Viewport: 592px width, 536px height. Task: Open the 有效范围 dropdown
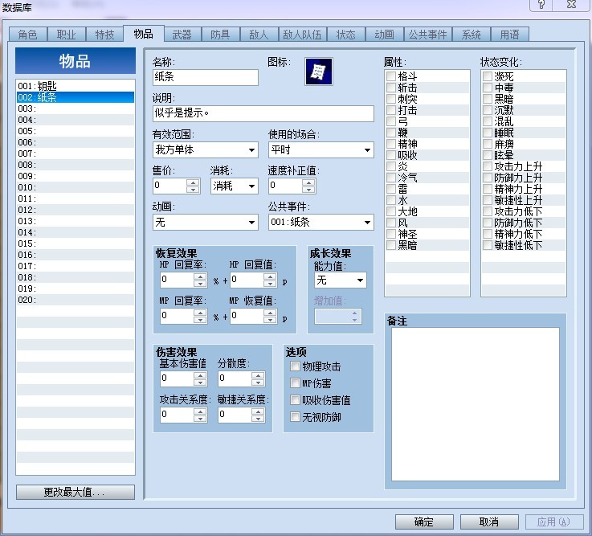point(206,150)
